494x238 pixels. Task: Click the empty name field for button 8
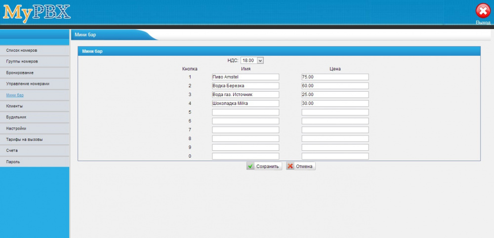coord(246,138)
